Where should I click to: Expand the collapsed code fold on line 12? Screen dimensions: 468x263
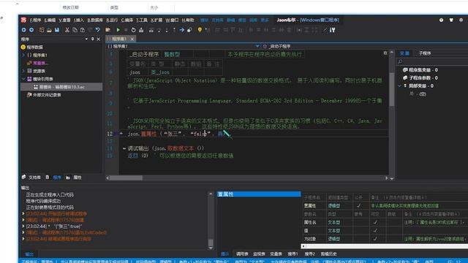point(121,134)
